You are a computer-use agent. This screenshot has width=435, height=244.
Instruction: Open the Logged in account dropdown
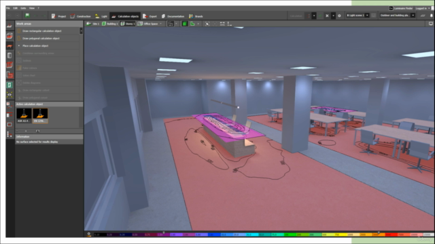(423, 8)
